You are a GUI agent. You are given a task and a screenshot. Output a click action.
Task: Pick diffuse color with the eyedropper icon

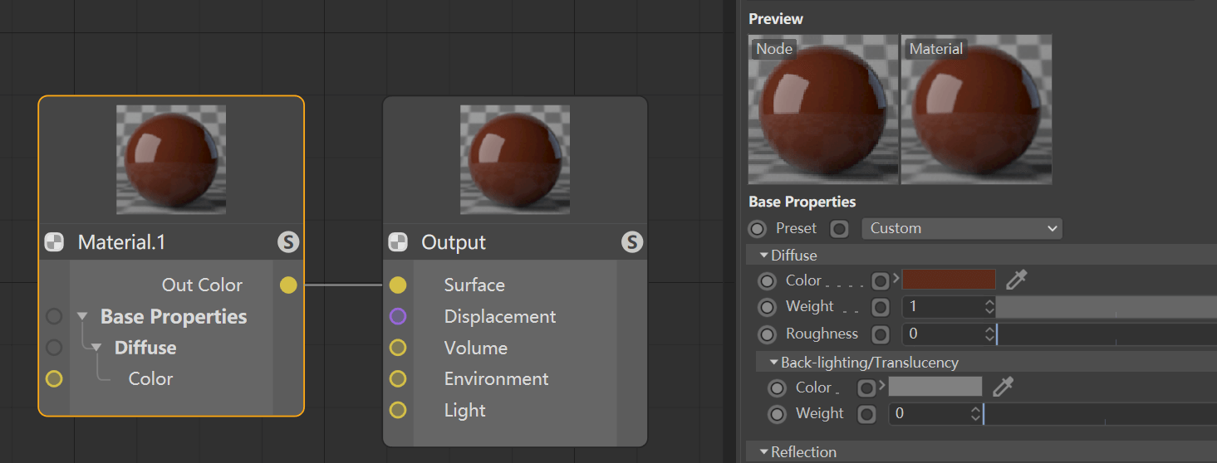click(x=1016, y=280)
